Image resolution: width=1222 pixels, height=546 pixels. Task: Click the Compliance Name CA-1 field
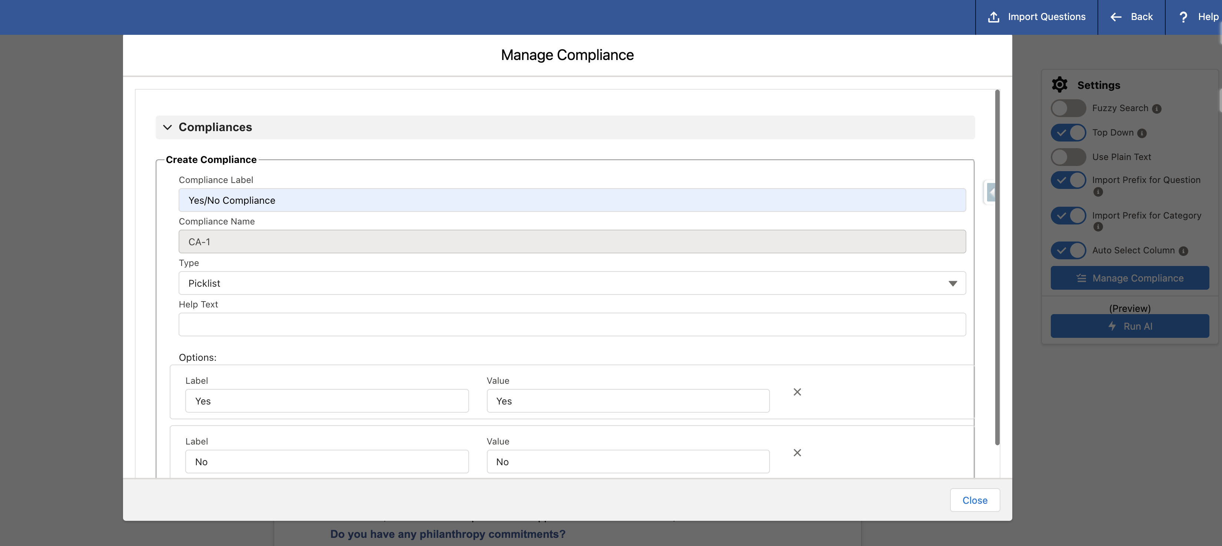pyautogui.click(x=572, y=242)
